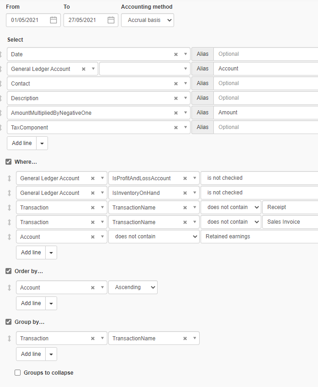The height and width of the screenshot is (387, 318).
Task: Change the Ascending sort order dropdown
Action: (x=133, y=287)
